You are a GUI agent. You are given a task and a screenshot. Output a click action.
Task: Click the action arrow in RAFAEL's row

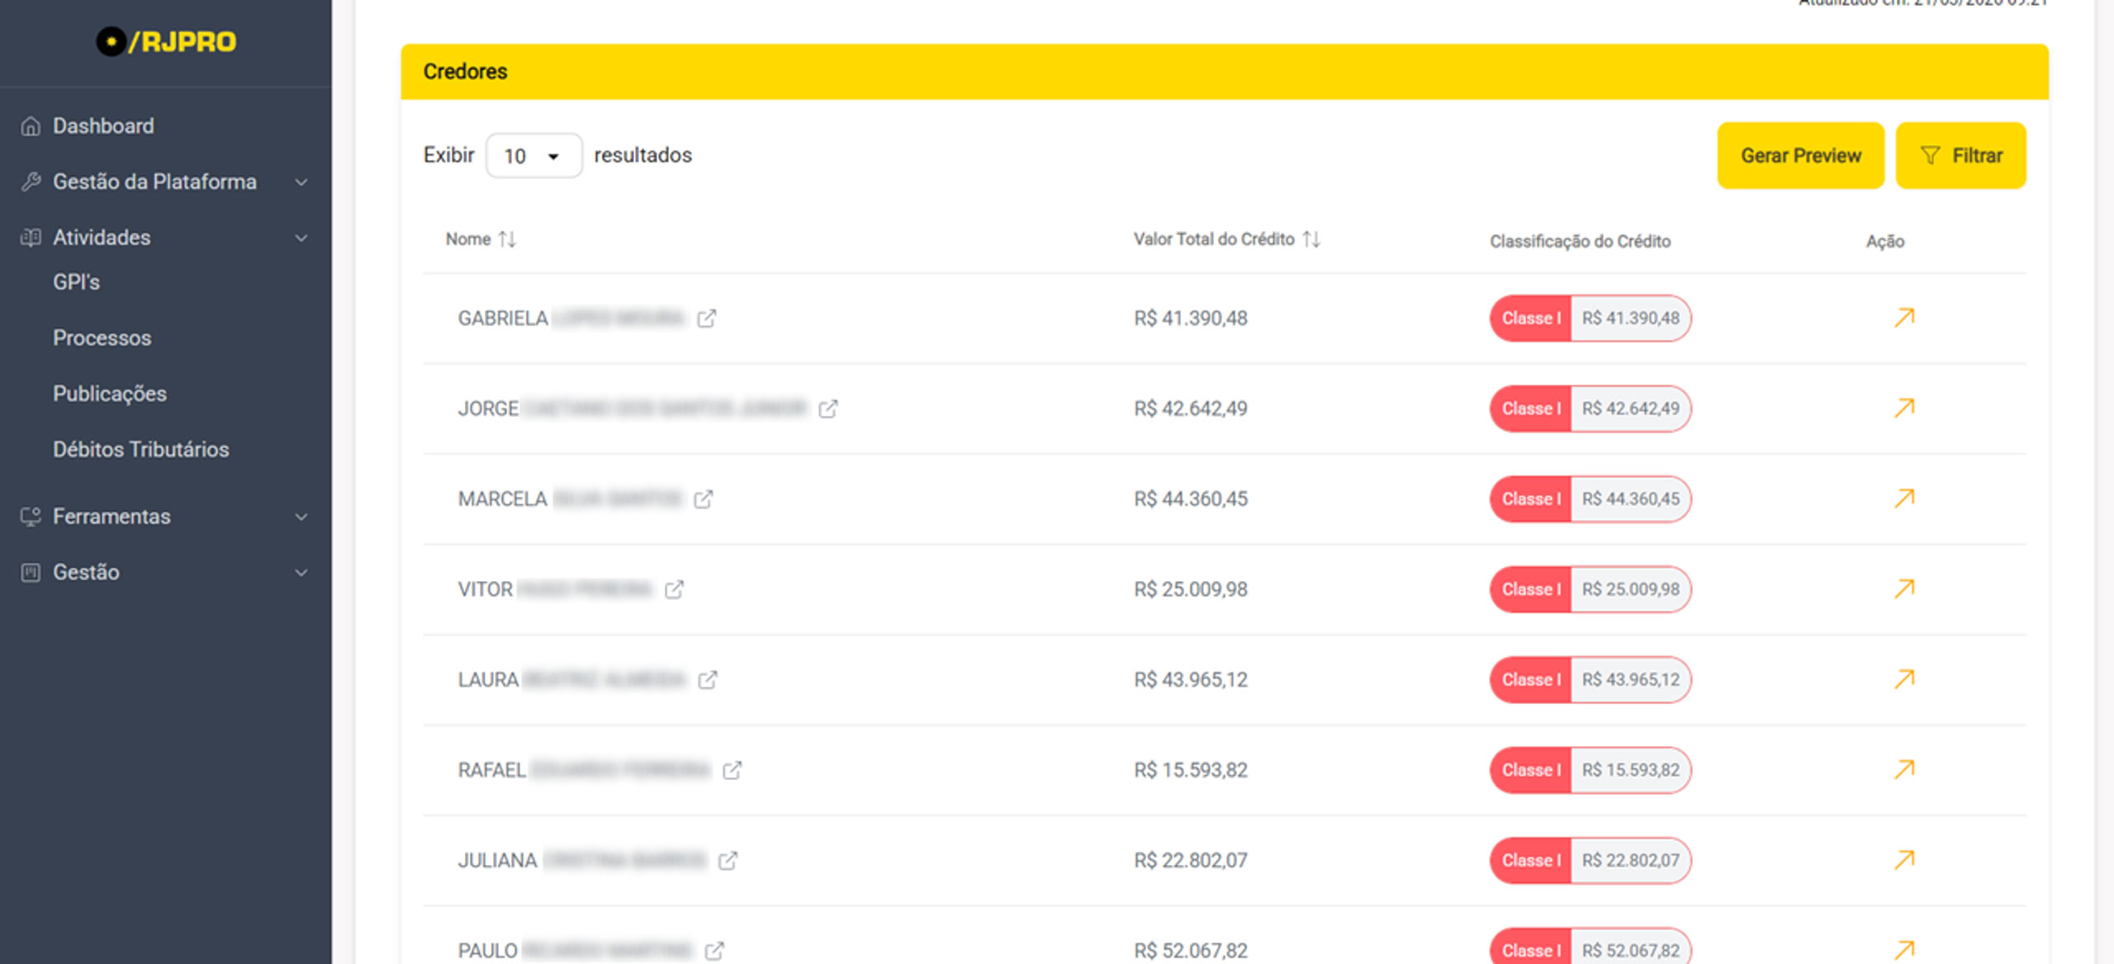[x=1903, y=770]
